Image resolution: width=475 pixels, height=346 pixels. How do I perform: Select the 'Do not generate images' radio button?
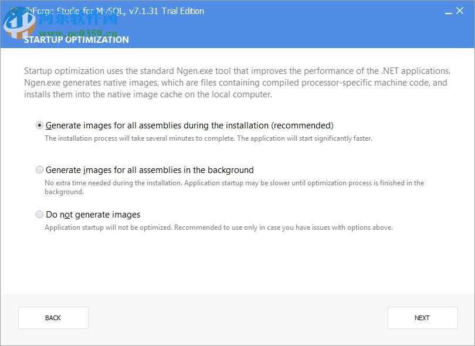click(40, 215)
